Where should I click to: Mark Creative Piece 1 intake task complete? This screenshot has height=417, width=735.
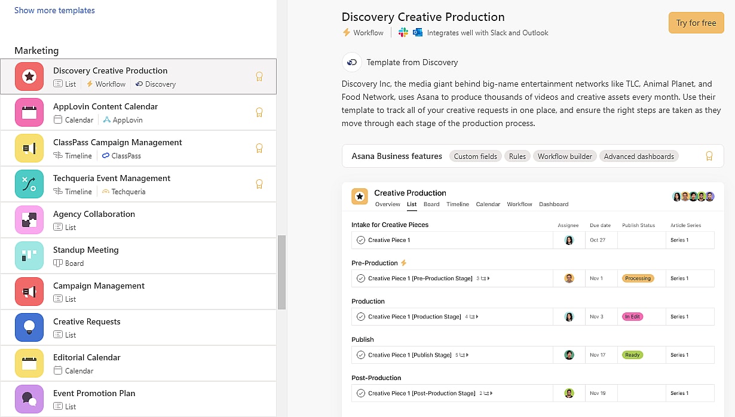coord(361,240)
